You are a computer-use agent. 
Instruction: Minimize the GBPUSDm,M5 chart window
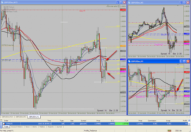[x=181, y=2]
